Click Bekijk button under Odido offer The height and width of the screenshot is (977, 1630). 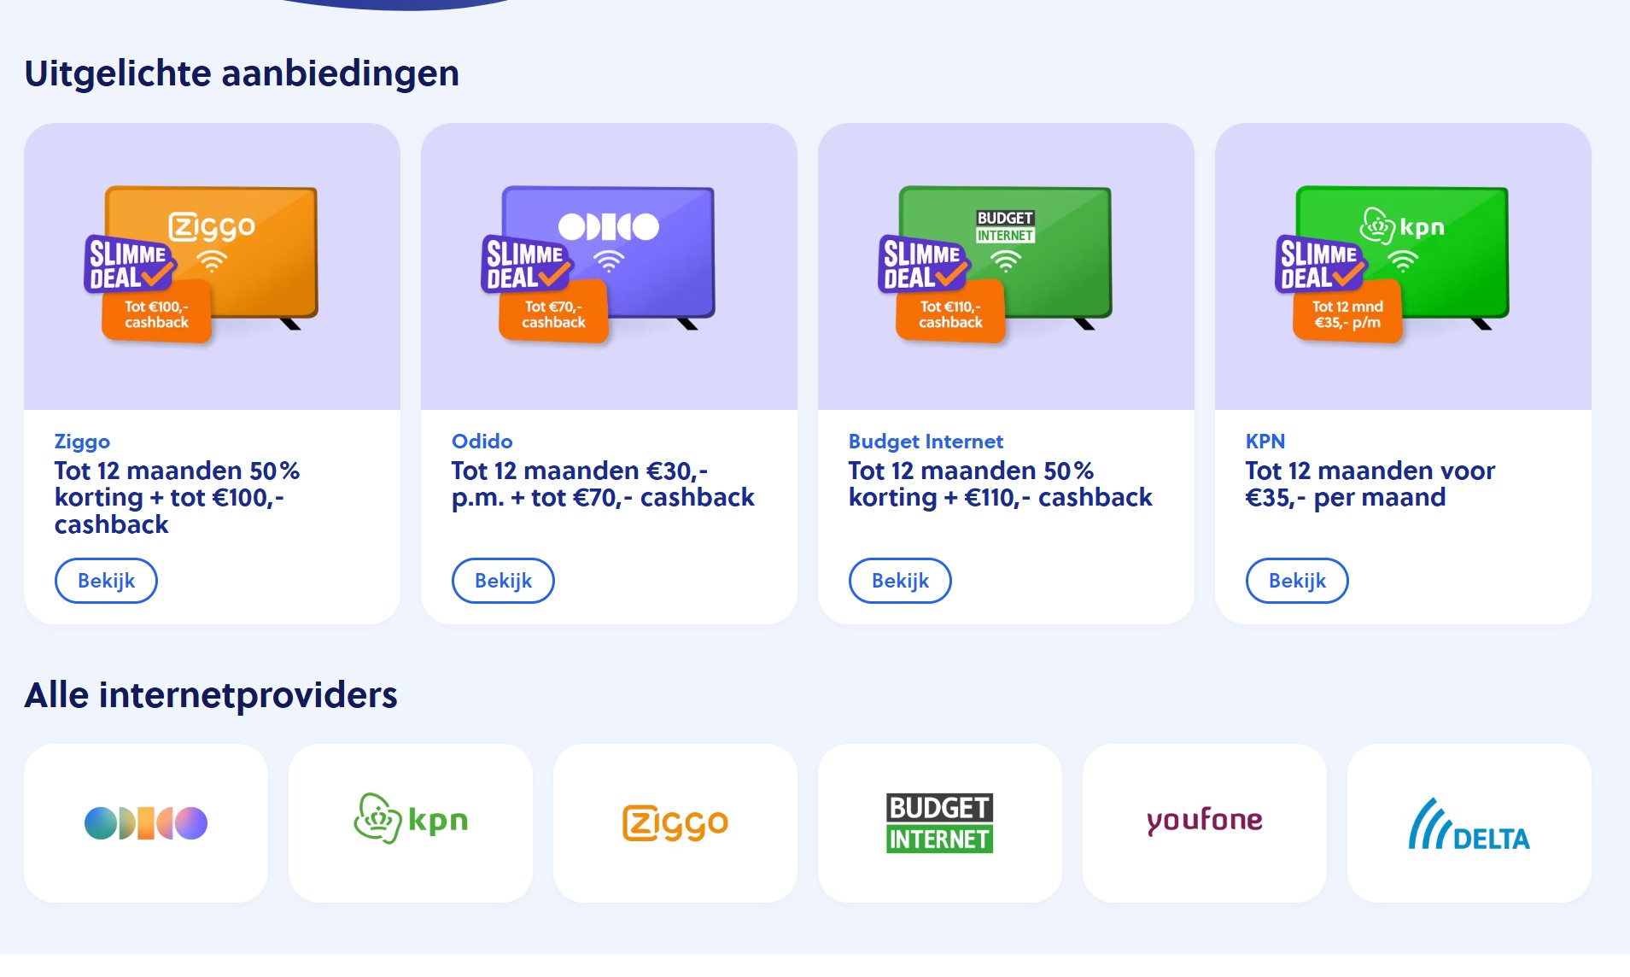(x=503, y=581)
